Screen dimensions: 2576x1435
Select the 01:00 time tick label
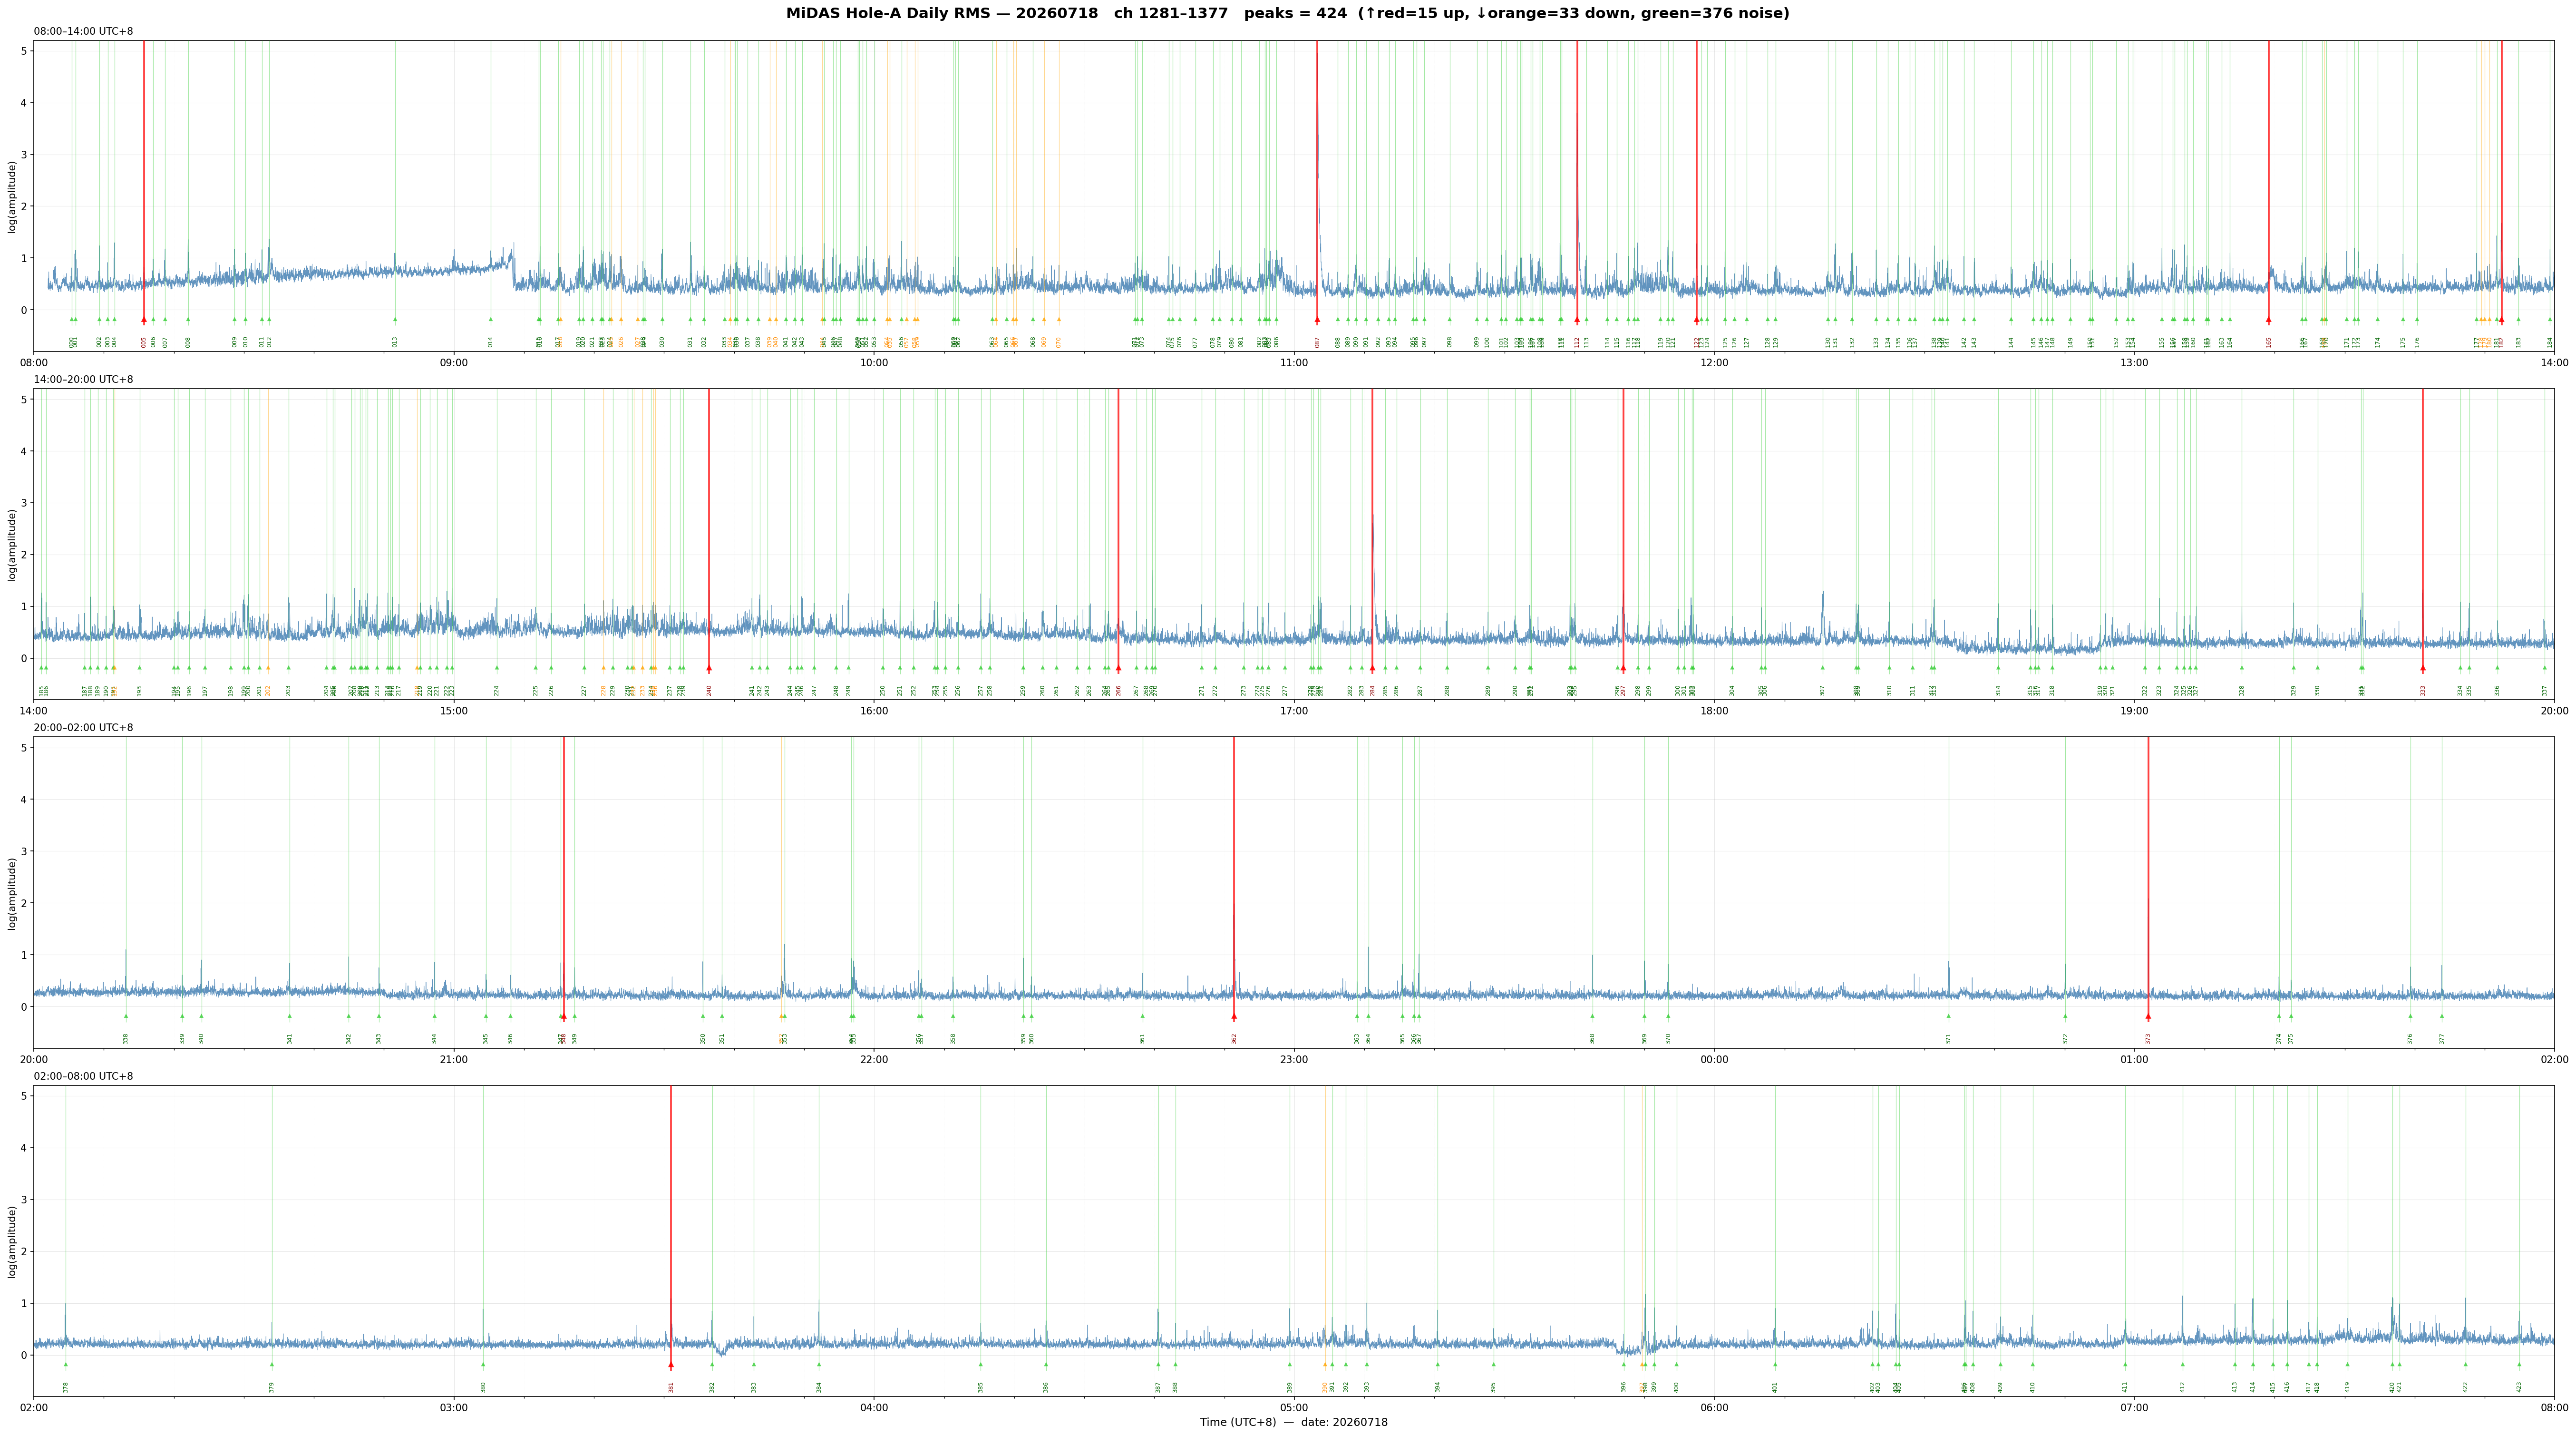[2134, 1059]
